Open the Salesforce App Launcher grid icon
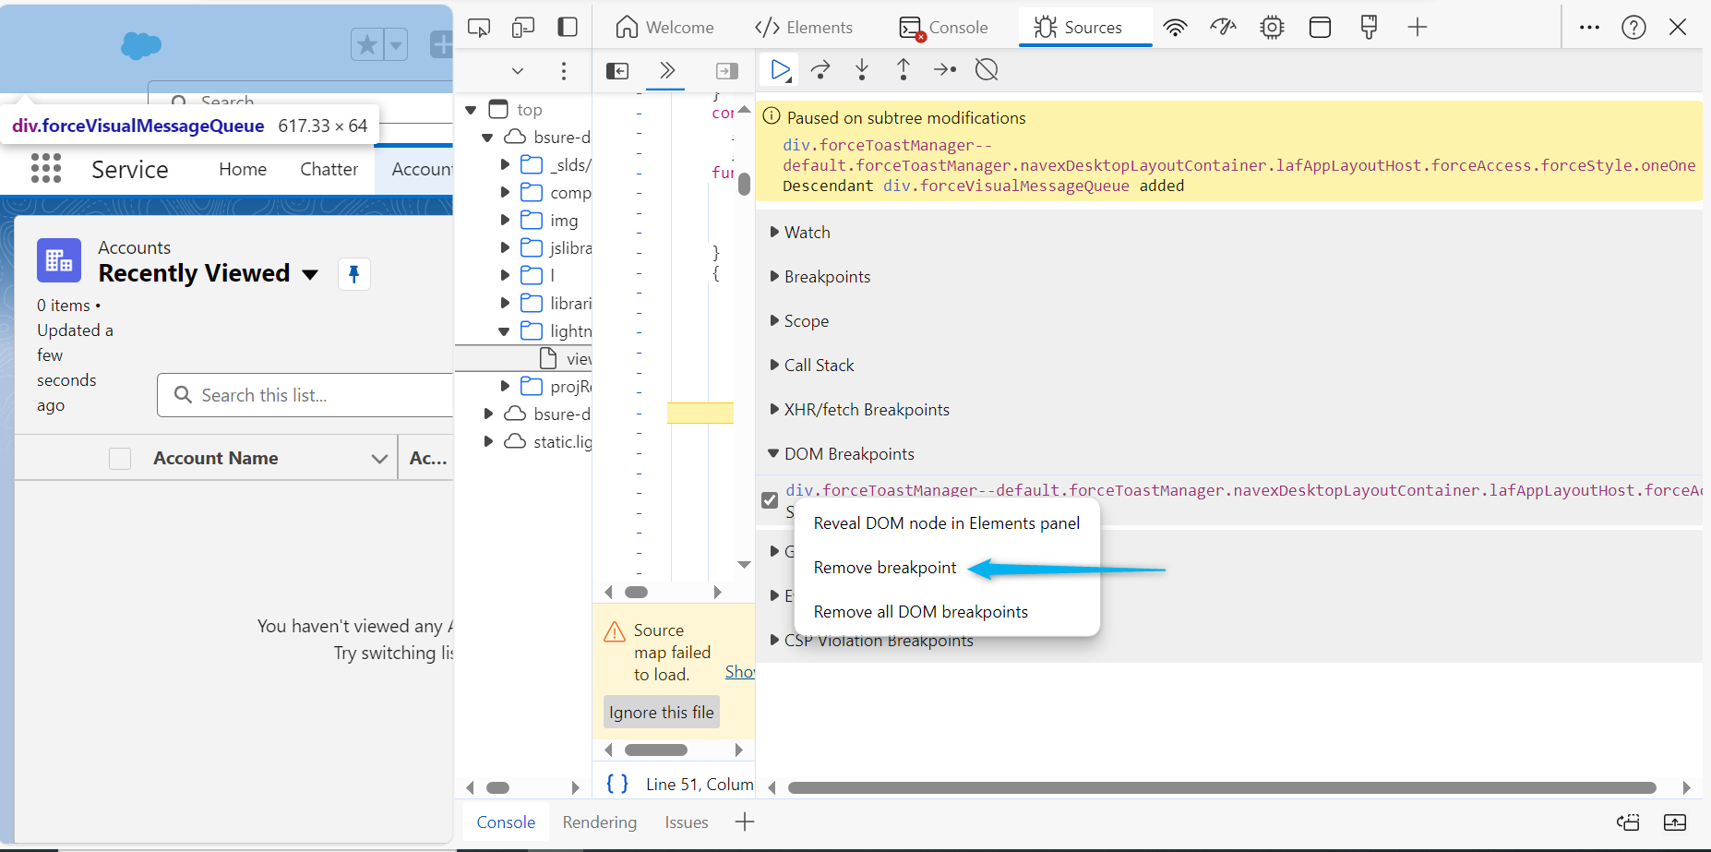Image resolution: width=1711 pixels, height=852 pixels. pyautogui.click(x=46, y=168)
